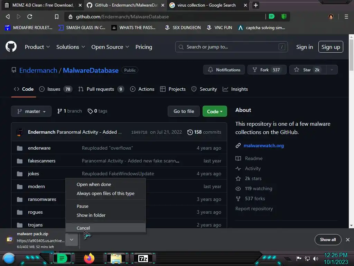Open the Windows Start orb

pos(9,259)
